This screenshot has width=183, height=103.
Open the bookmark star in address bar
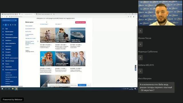point(131,17)
